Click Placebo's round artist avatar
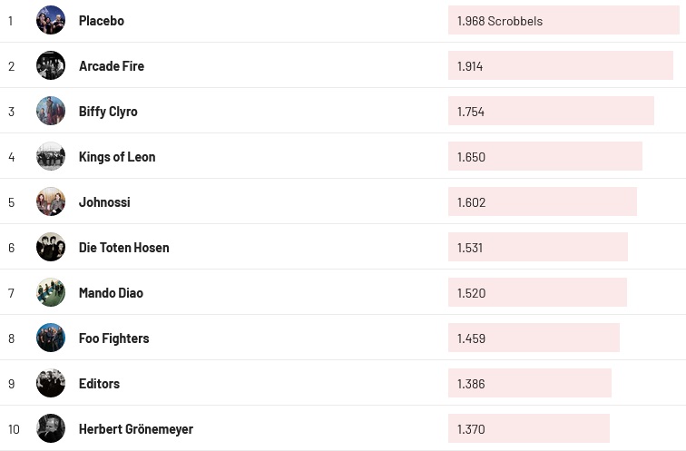Viewport: 686px width, 451px height. (x=51, y=20)
